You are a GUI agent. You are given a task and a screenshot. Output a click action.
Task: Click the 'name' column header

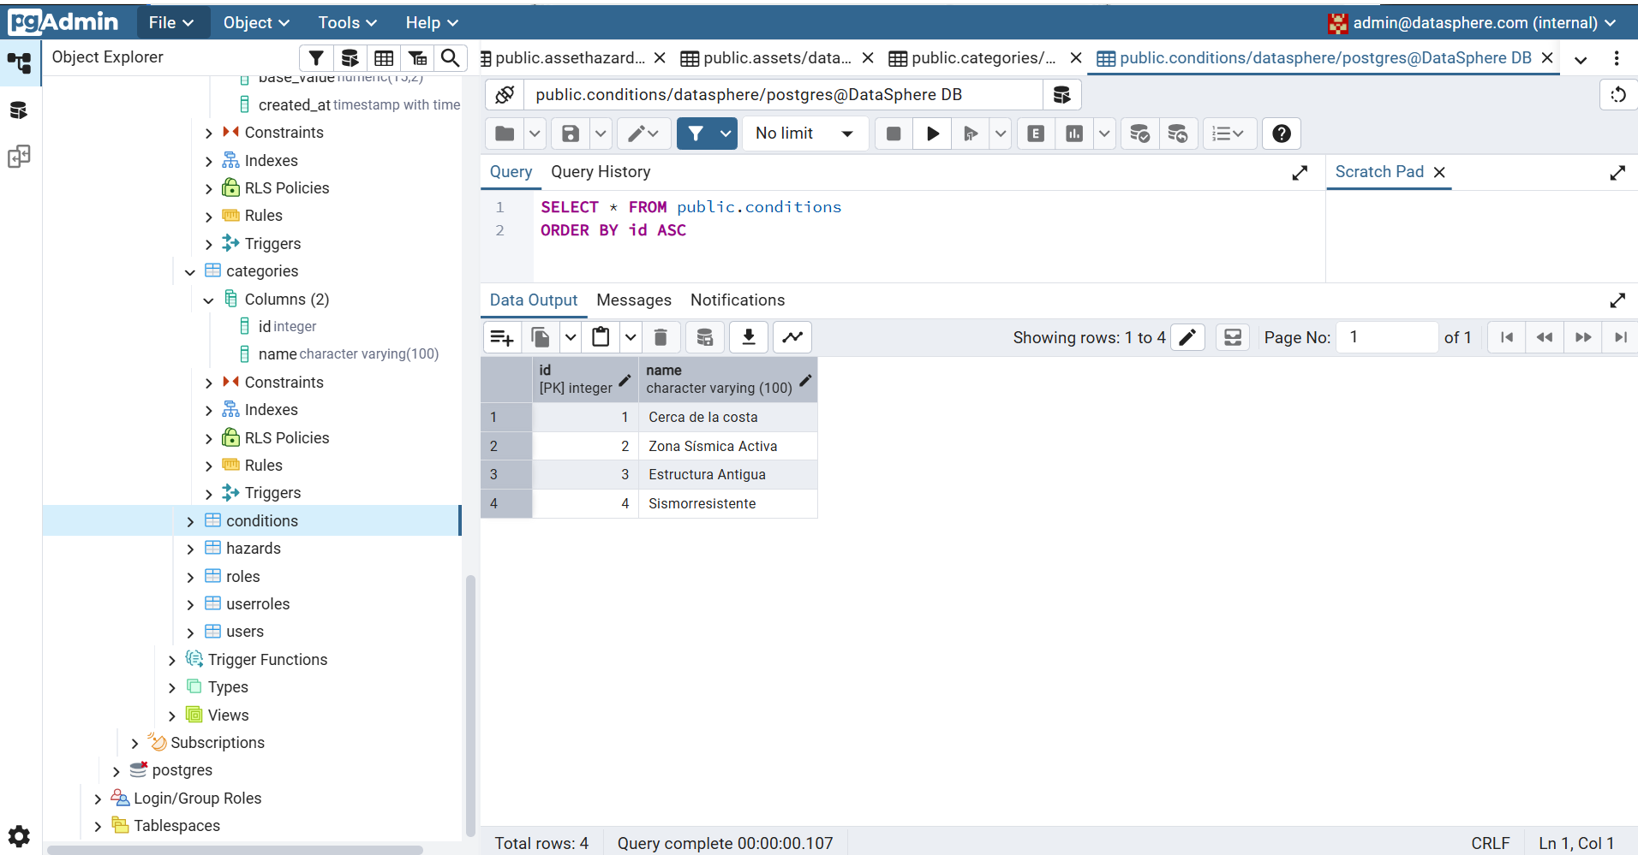727,379
